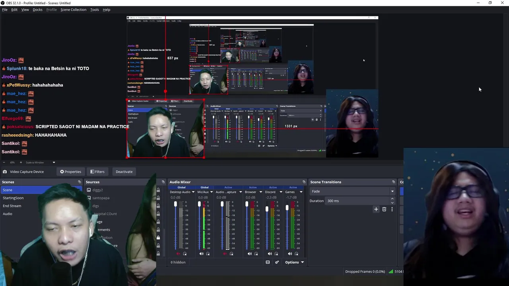Float the Scene Transitions dock panel
Viewport: 509px width, 286px height.
coord(394,182)
